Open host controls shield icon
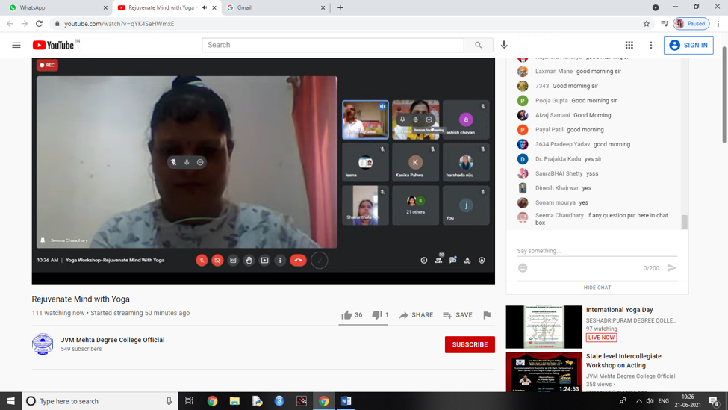Screen dimensions: 728x410 [x=482, y=261]
